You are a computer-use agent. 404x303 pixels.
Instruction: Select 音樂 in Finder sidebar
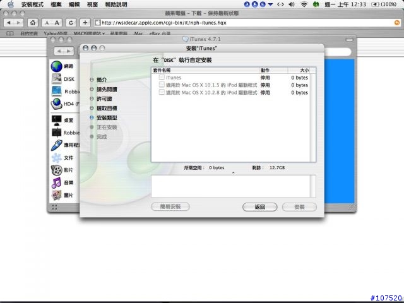point(62,182)
